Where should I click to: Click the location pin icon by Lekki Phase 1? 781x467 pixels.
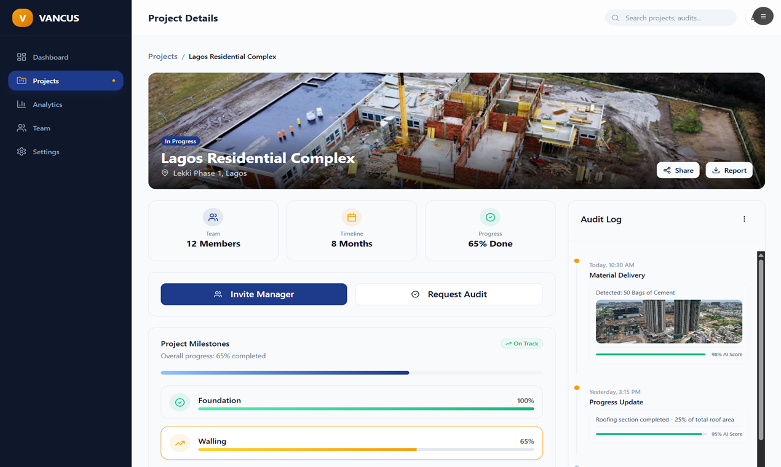point(165,173)
